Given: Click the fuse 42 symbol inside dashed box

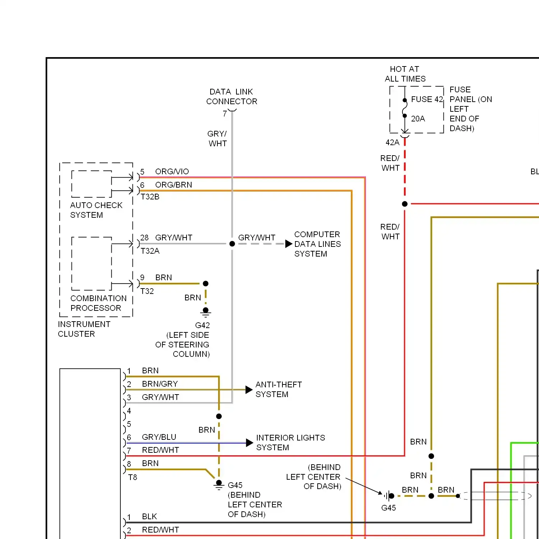Looking at the screenshot, I should coord(405,108).
